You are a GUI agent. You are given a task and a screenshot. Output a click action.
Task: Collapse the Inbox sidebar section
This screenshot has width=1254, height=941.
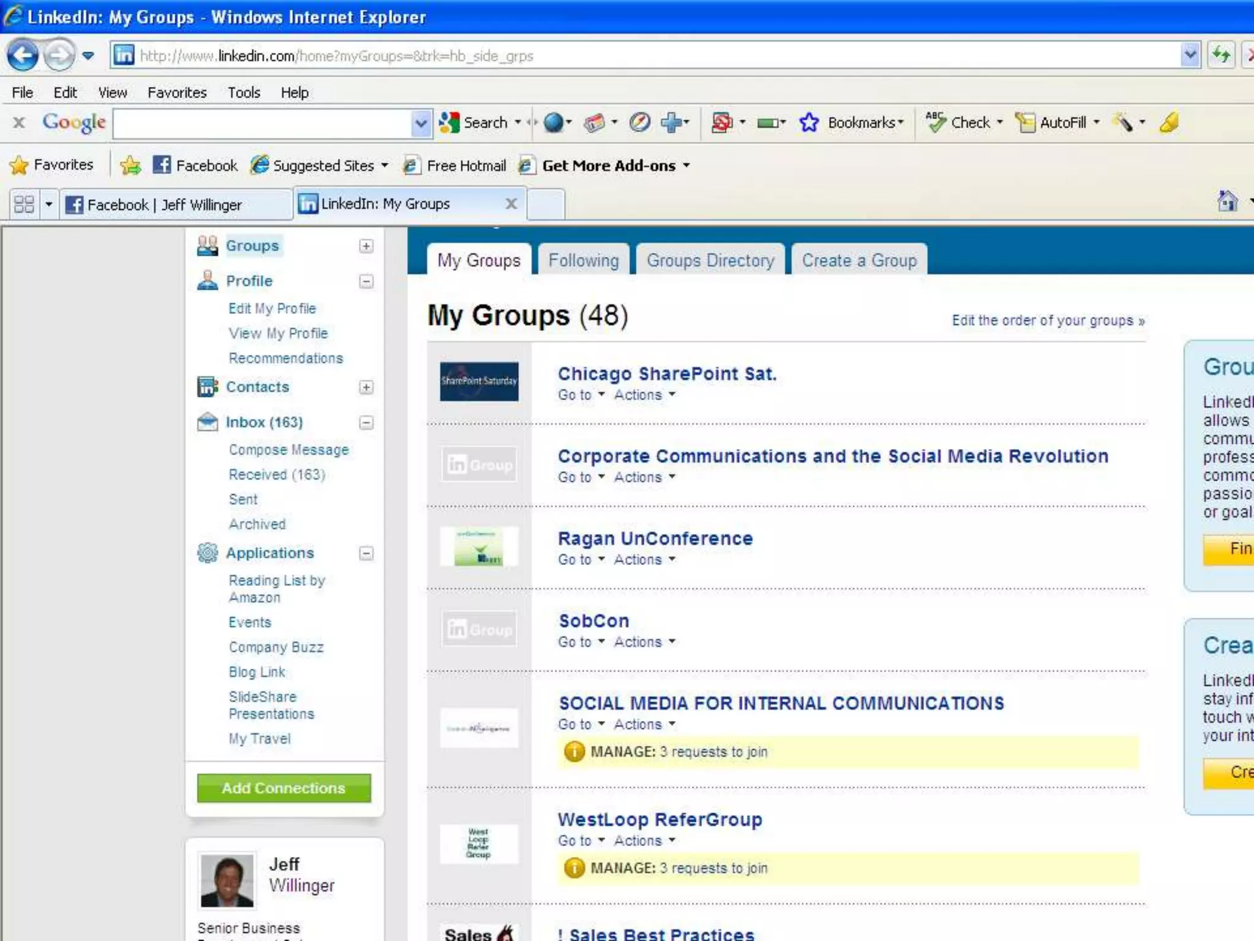366,423
